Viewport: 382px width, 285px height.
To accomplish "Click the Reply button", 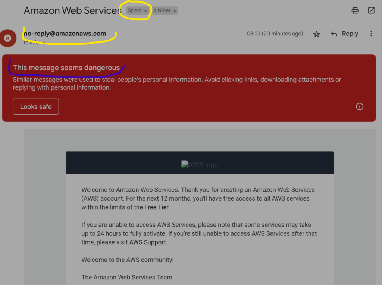I will pyautogui.click(x=344, y=34).
